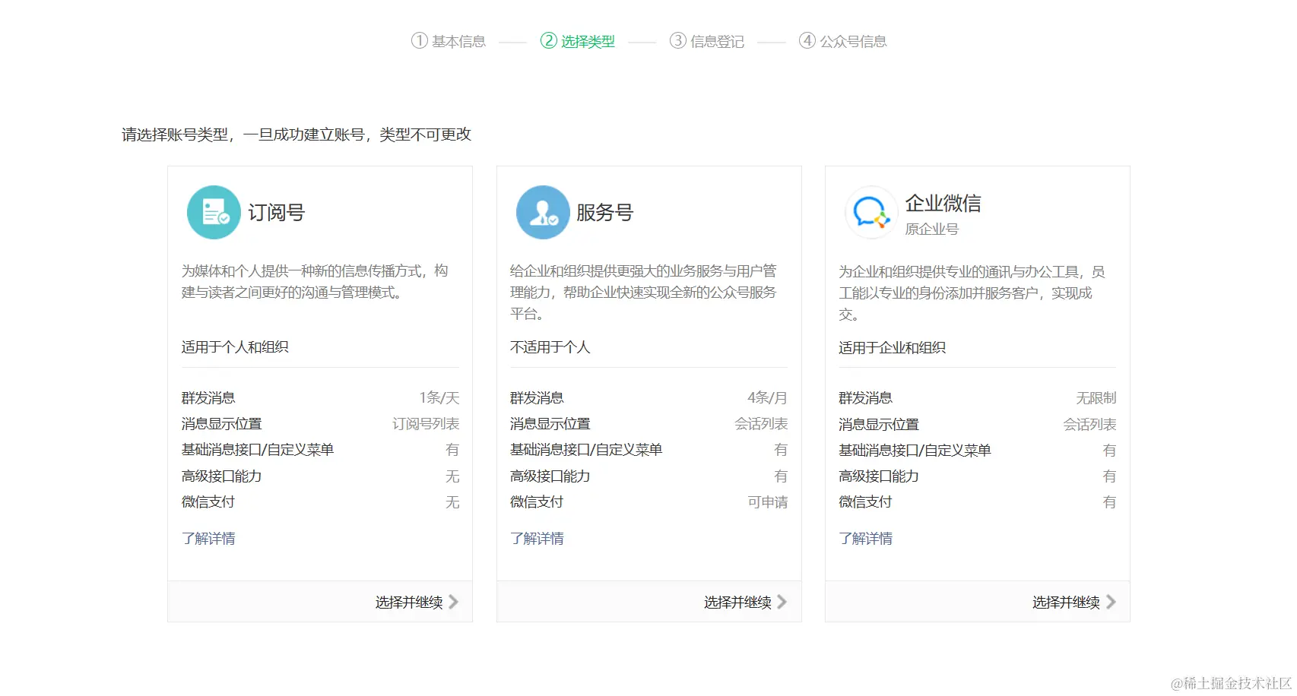Click 高级接口能力 label in 企业微信 card
1297x696 pixels.
[x=878, y=476]
